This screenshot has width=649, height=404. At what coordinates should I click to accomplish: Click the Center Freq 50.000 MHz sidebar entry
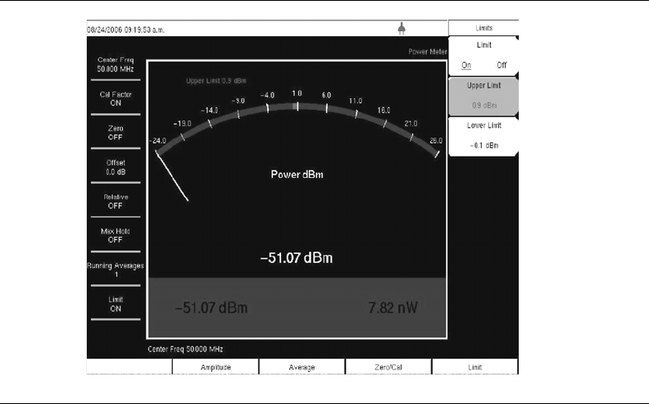click(116, 65)
